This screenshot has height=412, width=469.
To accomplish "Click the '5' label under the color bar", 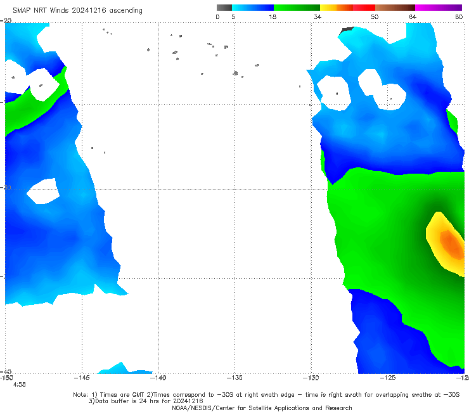I will pos(233,16).
